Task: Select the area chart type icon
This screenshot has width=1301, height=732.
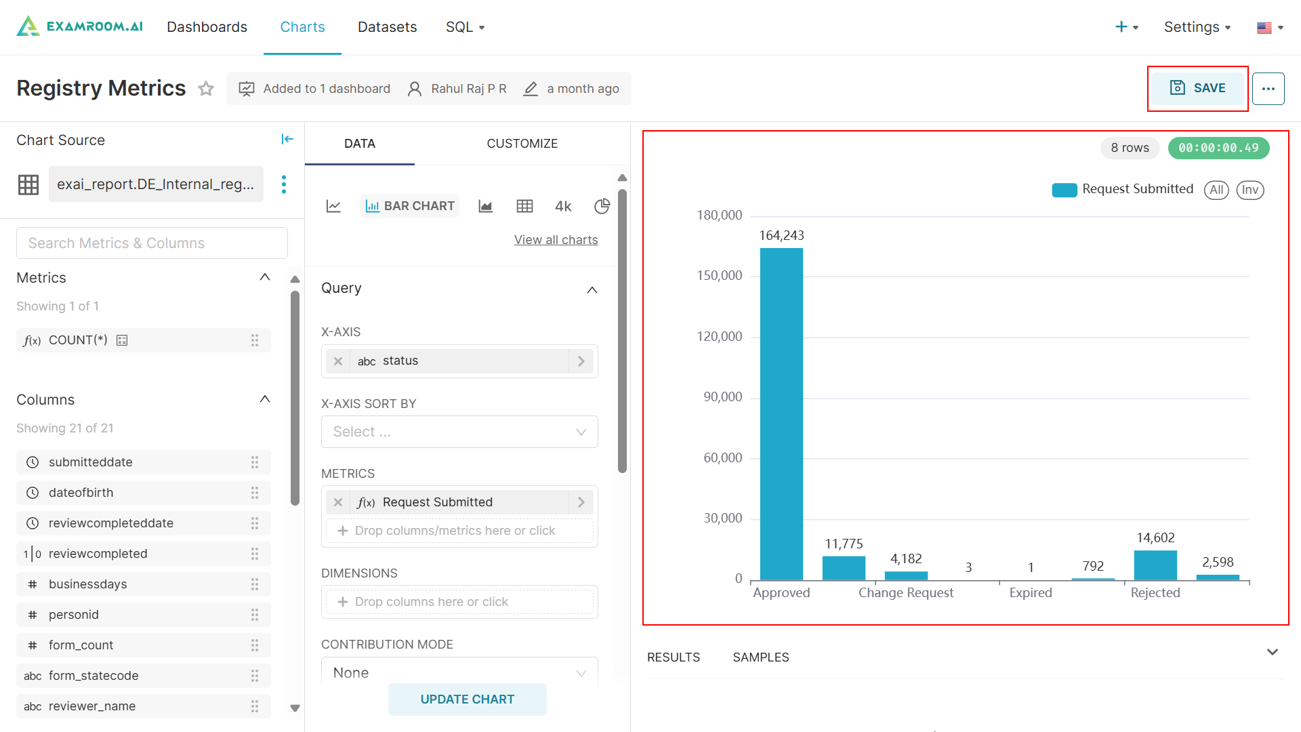Action: [x=485, y=206]
